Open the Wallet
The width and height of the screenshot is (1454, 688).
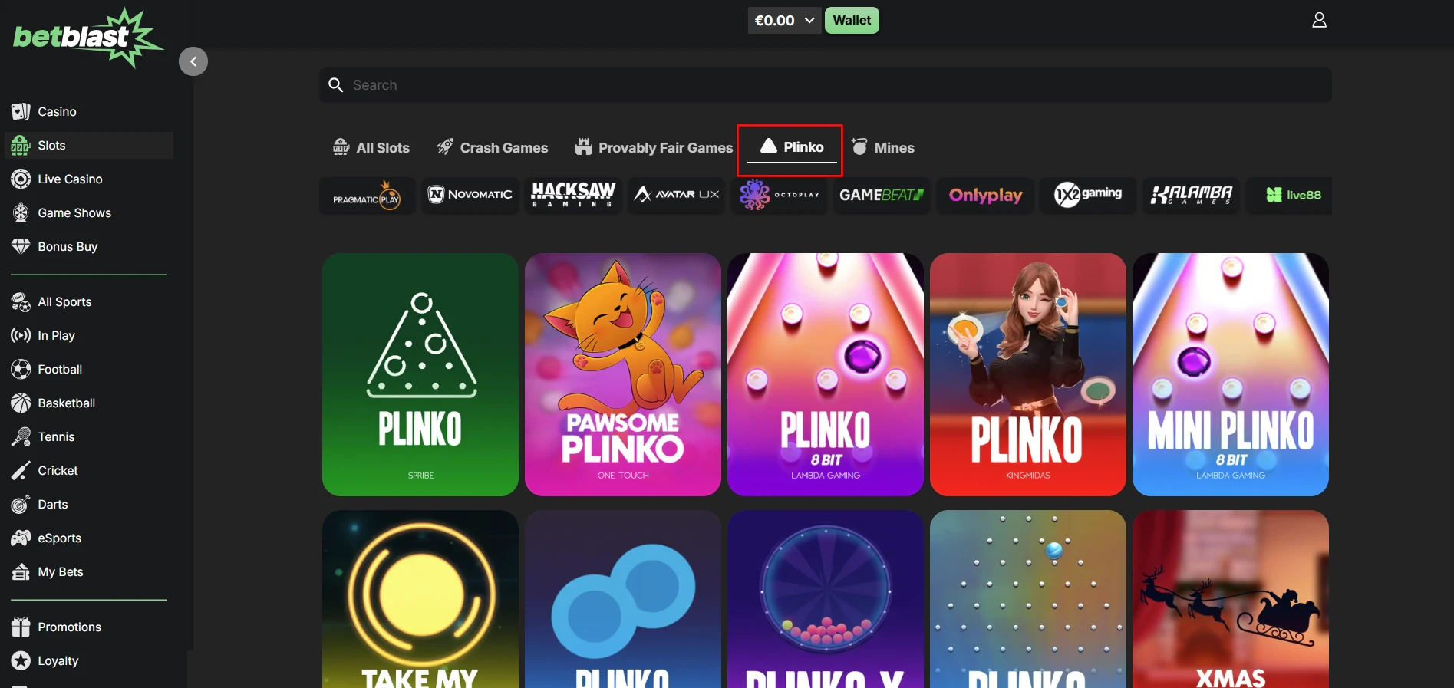[852, 21]
